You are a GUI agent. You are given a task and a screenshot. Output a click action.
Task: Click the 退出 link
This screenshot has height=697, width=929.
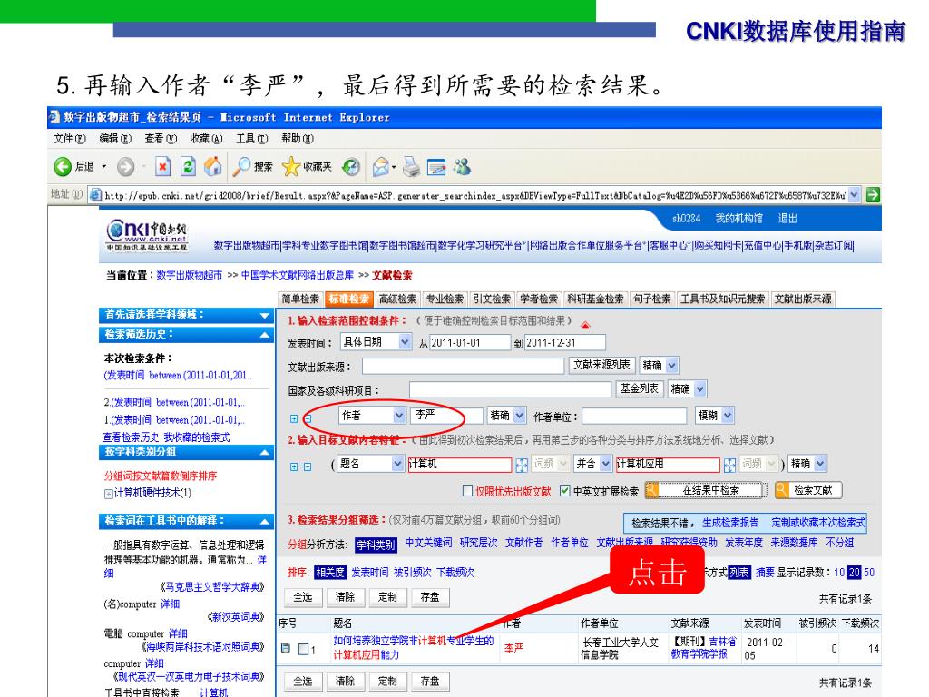[787, 219]
